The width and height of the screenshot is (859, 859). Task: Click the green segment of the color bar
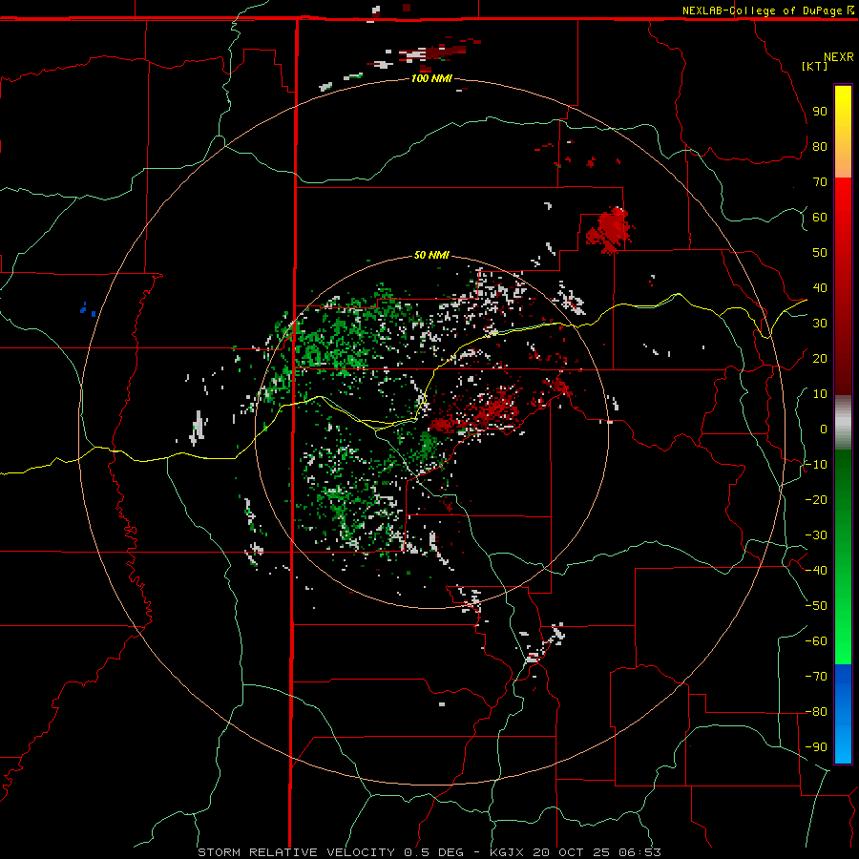pos(843,556)
